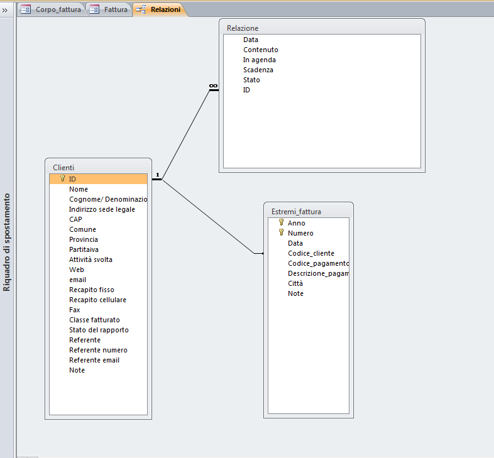Select the Web field

point(98,270)
